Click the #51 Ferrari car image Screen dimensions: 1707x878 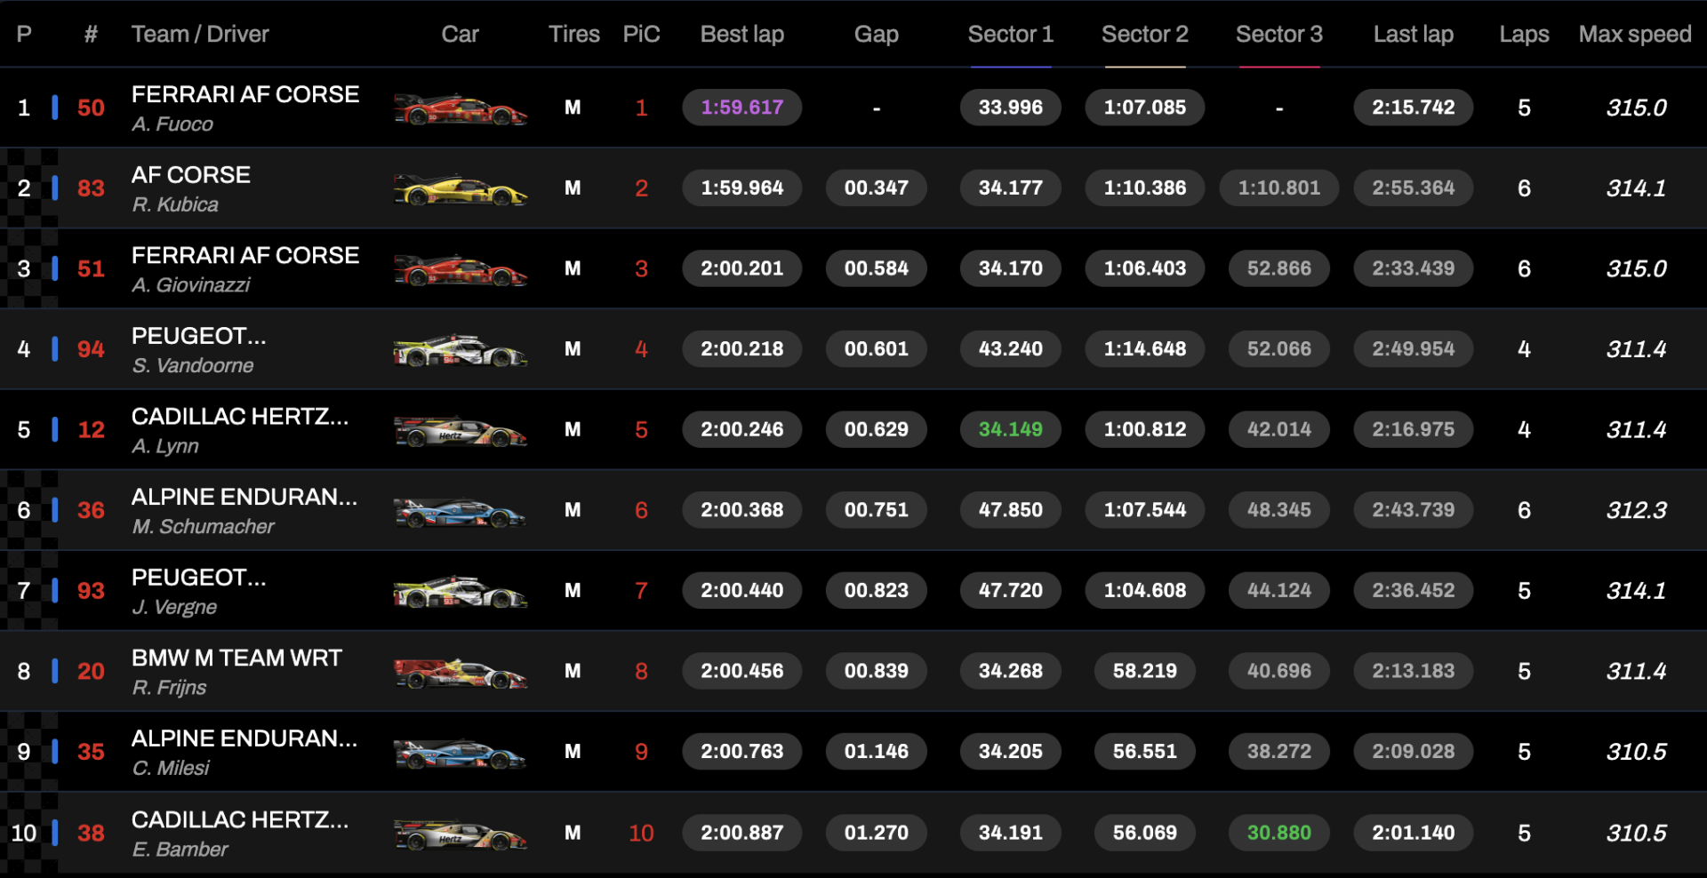(x=461, y=270)
